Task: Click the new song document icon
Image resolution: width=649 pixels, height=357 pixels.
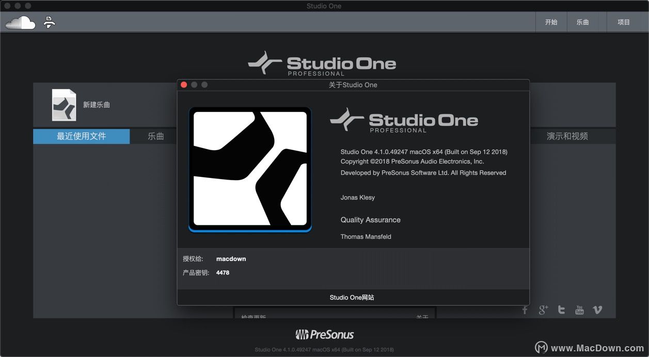Action: [64, 105]
